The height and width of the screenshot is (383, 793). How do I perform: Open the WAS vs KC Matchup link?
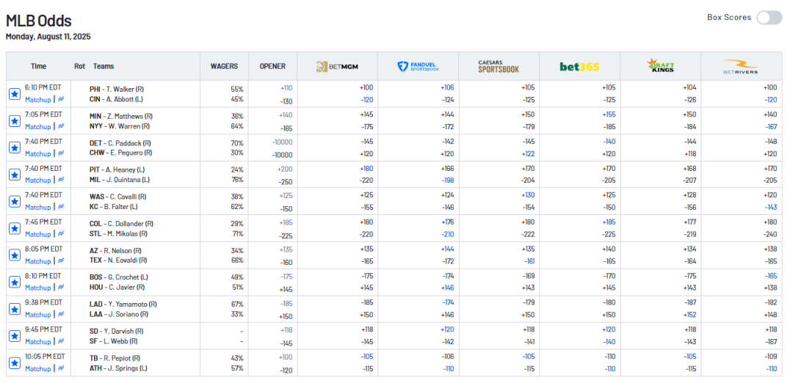tap(37, 207)
